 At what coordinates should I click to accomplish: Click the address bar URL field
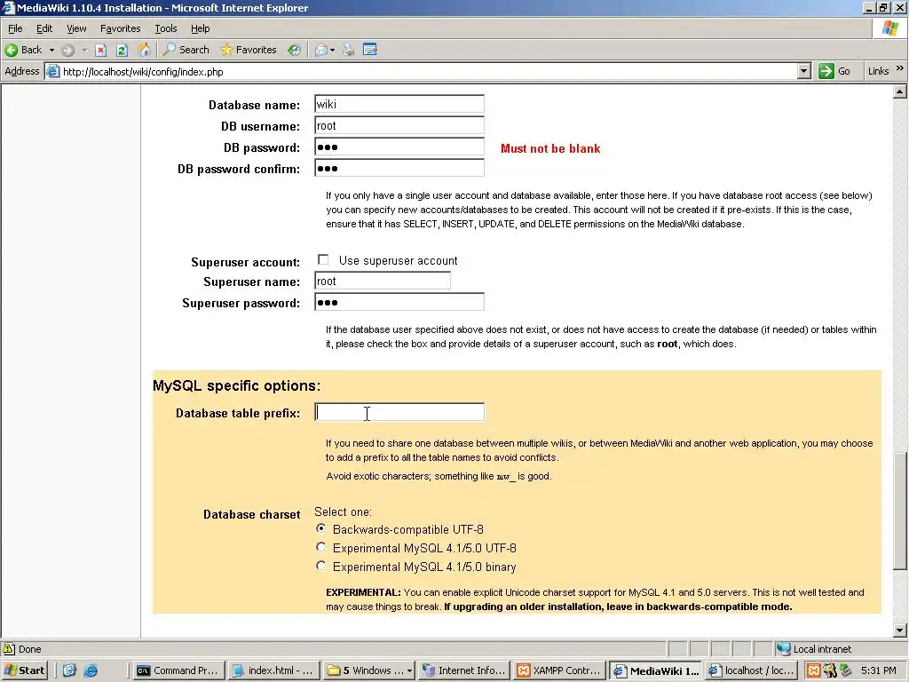tap(429, 71)
